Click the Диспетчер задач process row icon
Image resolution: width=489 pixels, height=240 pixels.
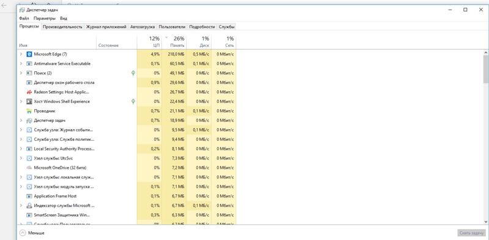click(29, 121)
